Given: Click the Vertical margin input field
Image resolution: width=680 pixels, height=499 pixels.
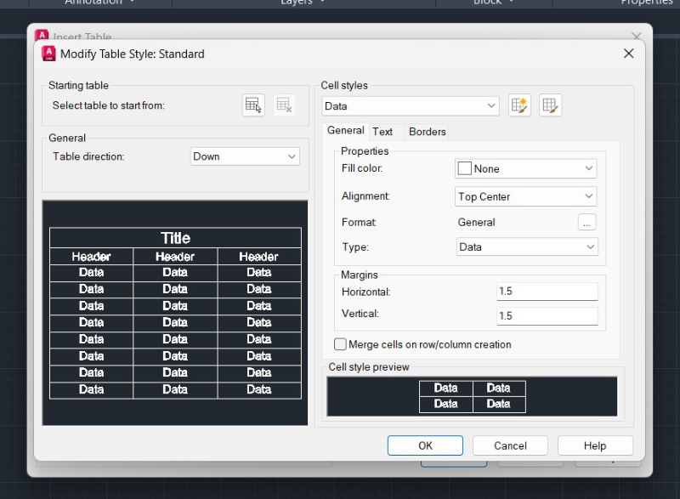Looking at the screenshot, I should click(x=547, y=316).
